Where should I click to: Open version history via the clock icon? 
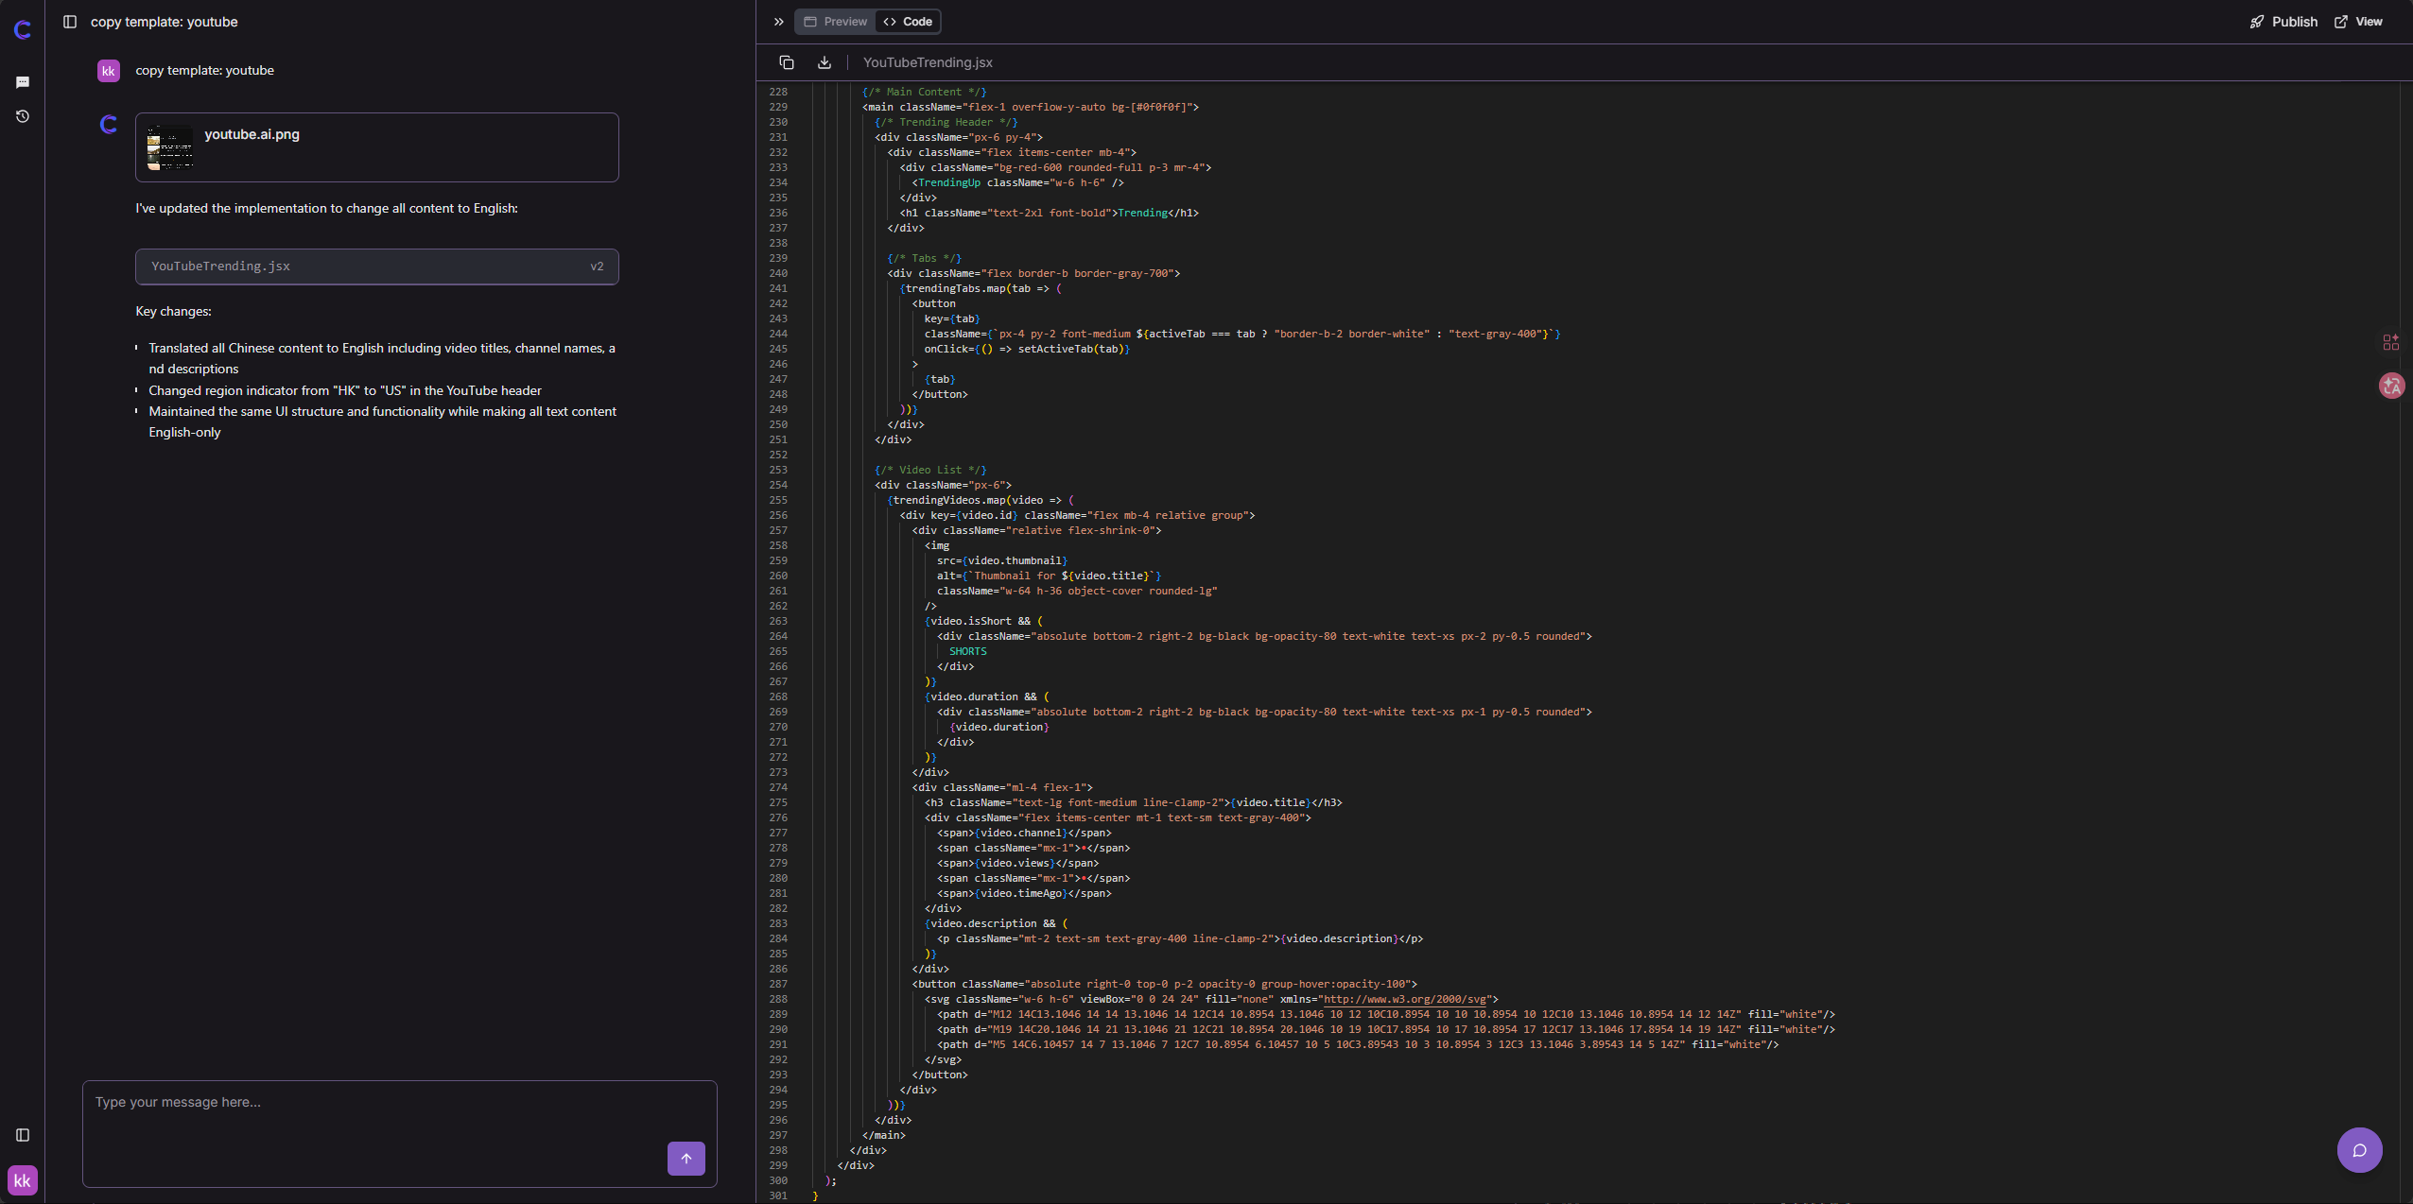pos(23,116)
